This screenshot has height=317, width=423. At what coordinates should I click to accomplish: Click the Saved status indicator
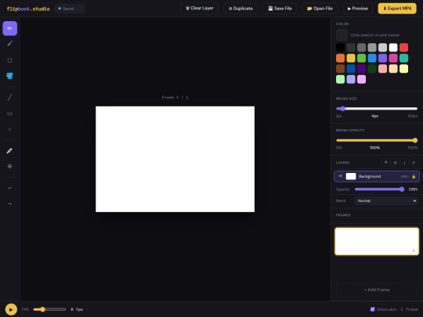(x=70, y=9)
